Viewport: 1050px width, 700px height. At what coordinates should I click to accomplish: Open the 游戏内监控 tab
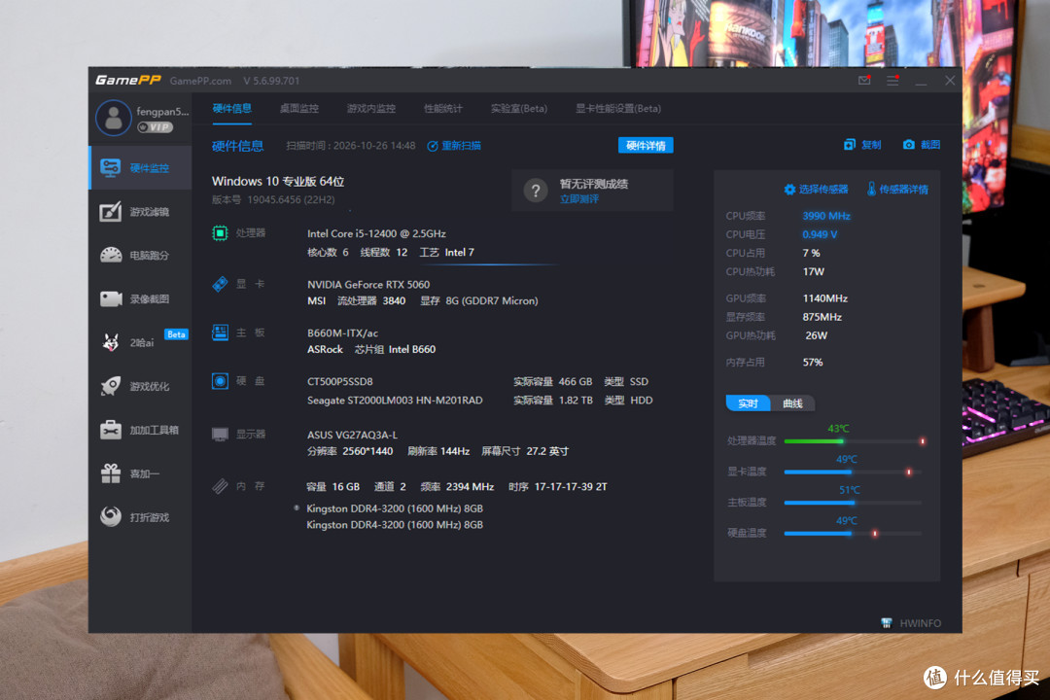371,109
